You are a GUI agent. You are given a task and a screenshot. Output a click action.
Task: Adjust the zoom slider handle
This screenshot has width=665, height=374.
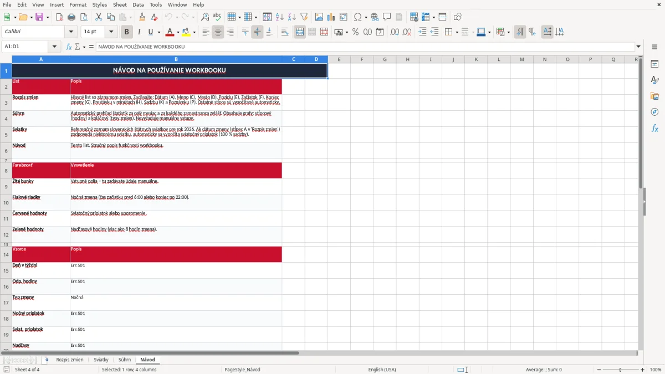[621, 370]
